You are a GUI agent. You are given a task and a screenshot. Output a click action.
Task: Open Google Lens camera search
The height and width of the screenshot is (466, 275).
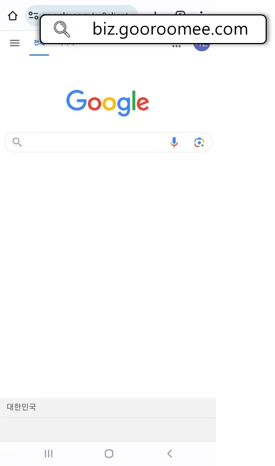coord(199,142)
